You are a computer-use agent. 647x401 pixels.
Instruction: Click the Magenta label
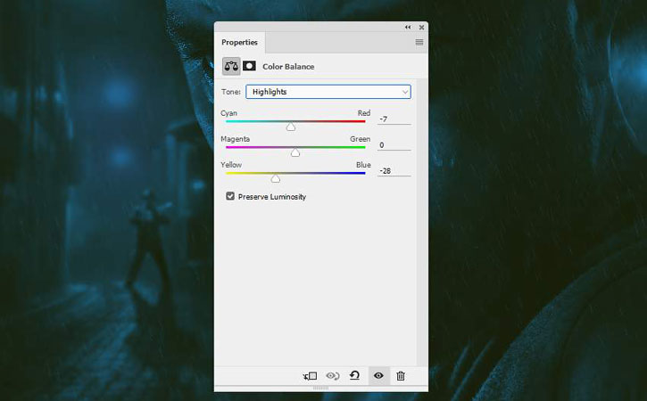235,139
